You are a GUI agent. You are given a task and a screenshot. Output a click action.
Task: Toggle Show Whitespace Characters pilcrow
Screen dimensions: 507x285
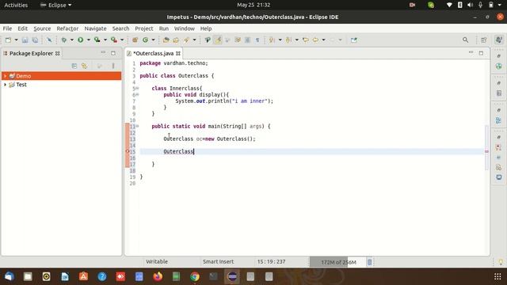[x=257, y=40]
